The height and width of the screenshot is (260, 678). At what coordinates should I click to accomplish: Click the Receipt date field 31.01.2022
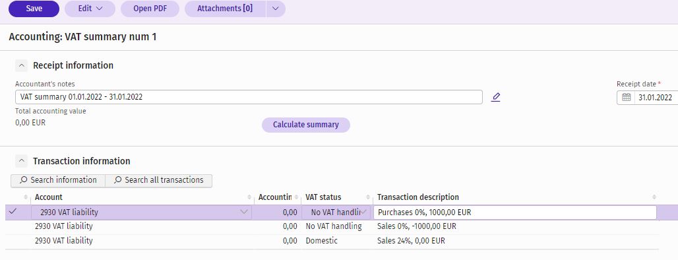coord(656,98)
